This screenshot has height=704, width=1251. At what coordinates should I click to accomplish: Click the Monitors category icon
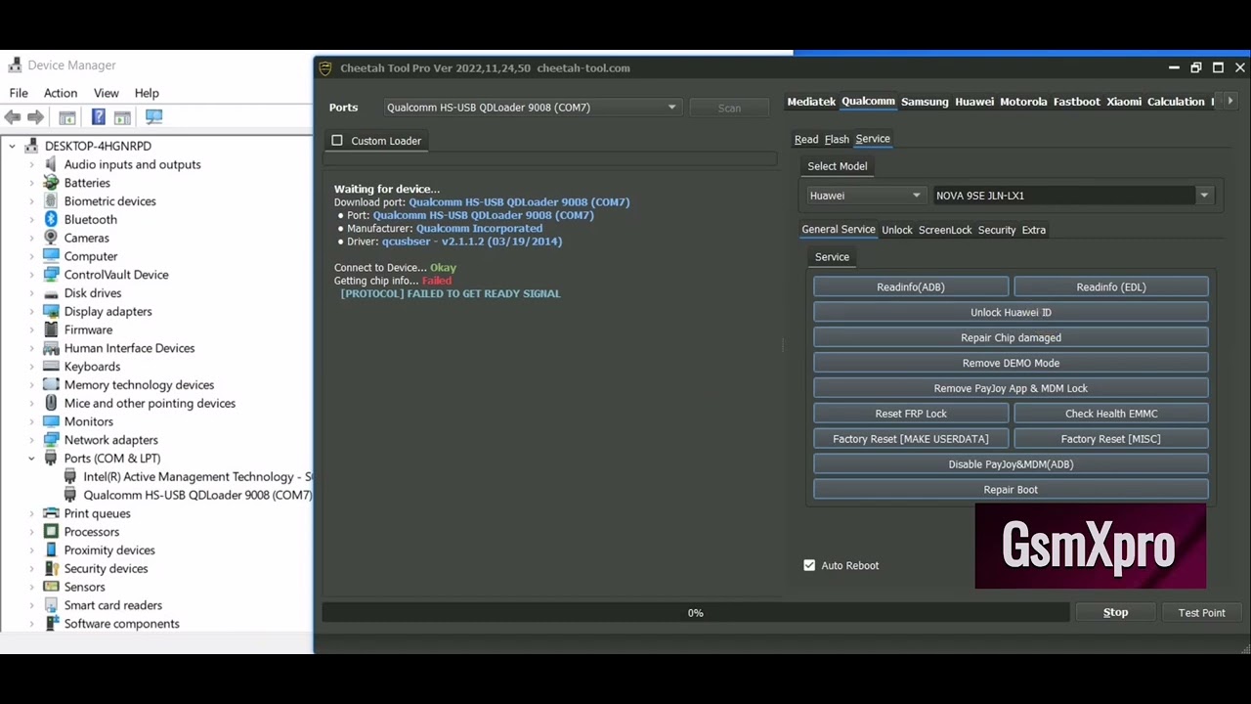(51, 422)
